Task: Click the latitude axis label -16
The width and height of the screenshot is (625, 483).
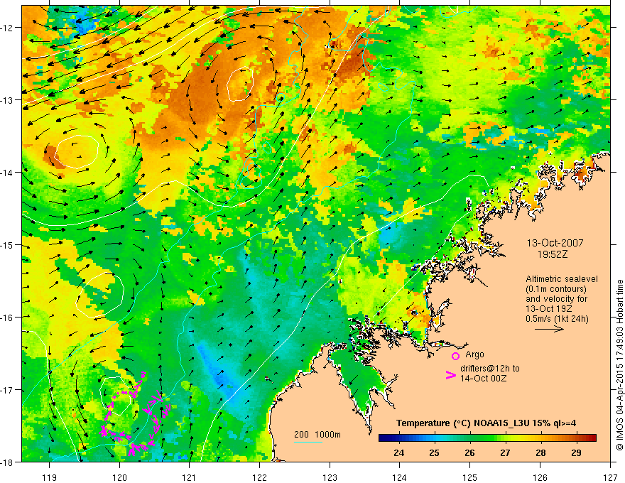Action: pyautogui.click(x=7, y=318)
